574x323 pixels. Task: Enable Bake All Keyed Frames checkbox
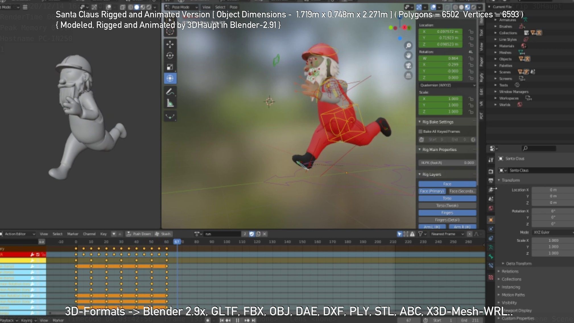point(420,131)
